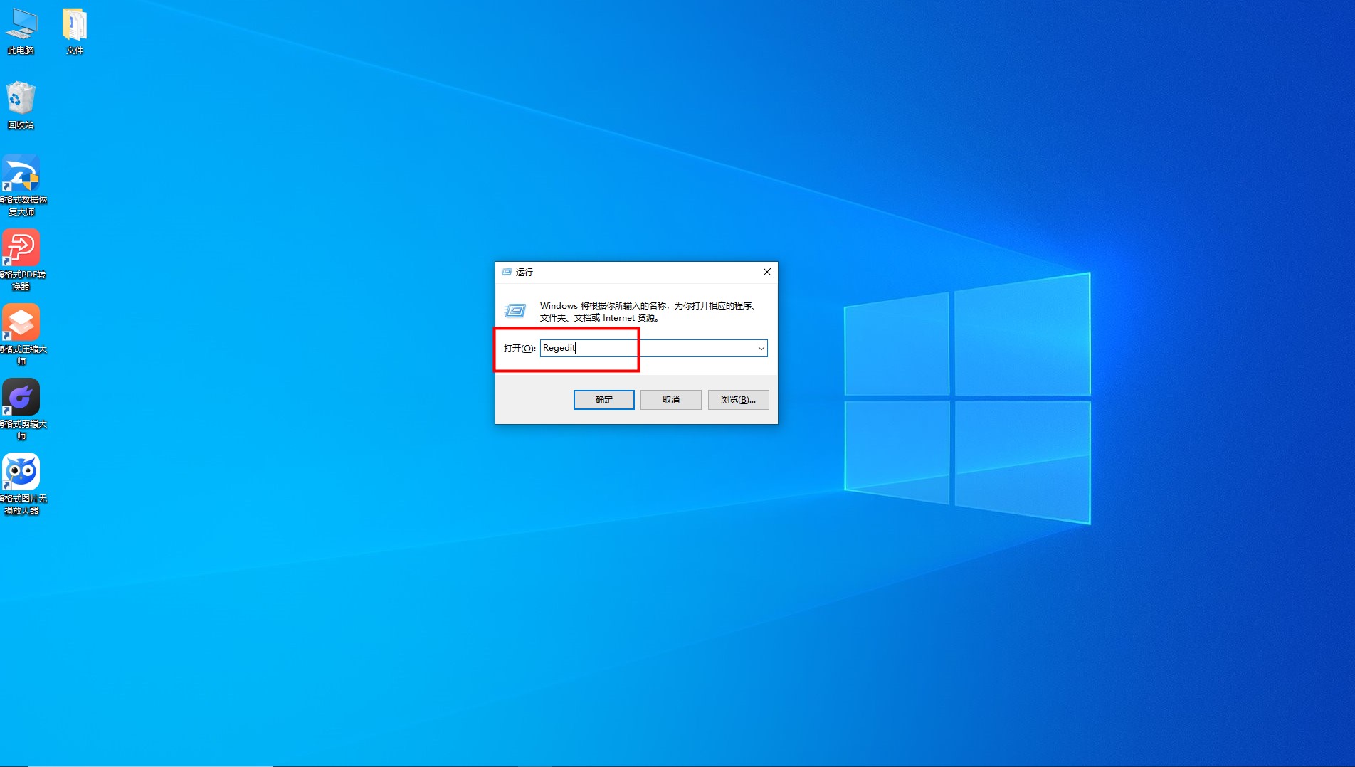The width and height of the screenshot is (1355, 767).
Task: Click the Windows description text in the dialog
Action: (x=647, y=312)
